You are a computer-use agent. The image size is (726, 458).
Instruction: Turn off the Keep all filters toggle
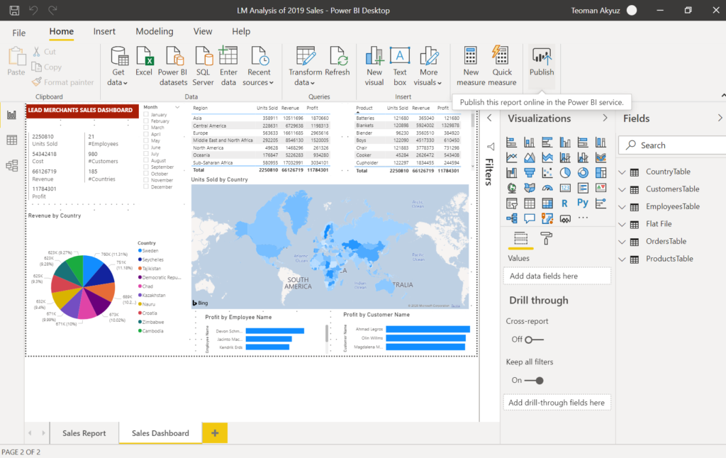[533, 380]
